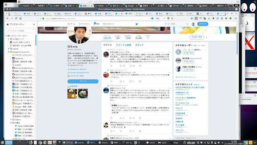The width and height of the screenshot is (257, 145).
Task: Switch to メディア tab
Action: click(x=139, y=45)
